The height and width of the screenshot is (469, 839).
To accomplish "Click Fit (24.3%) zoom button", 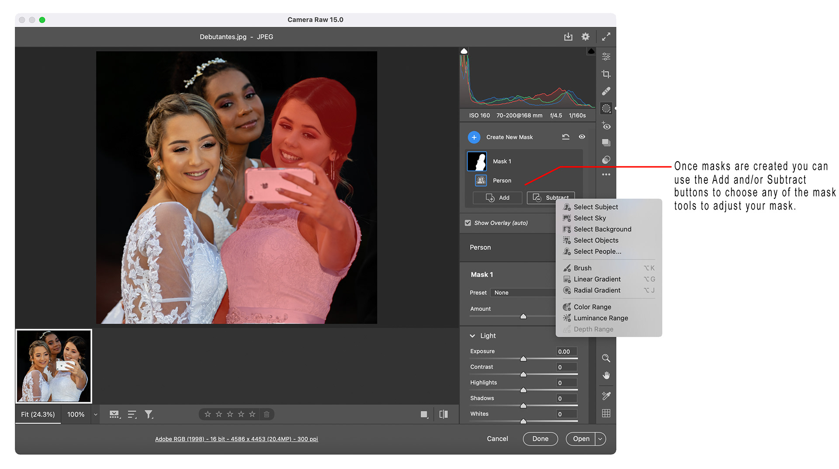I will click(x=38, y=414).
